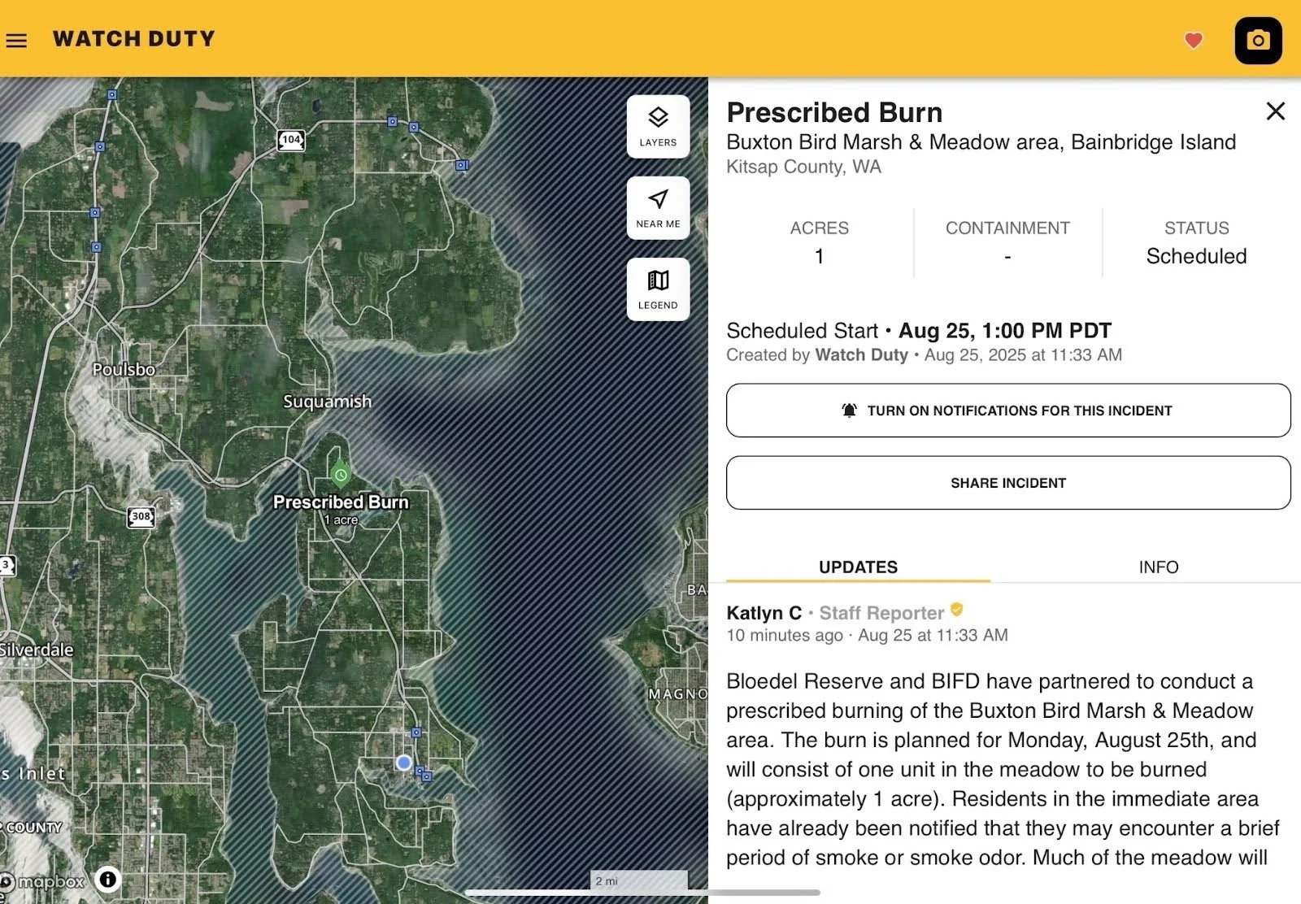This screenshot has height=904, width=1301.
Task: Click the Prescribed Burn map label
Action: 341,502
